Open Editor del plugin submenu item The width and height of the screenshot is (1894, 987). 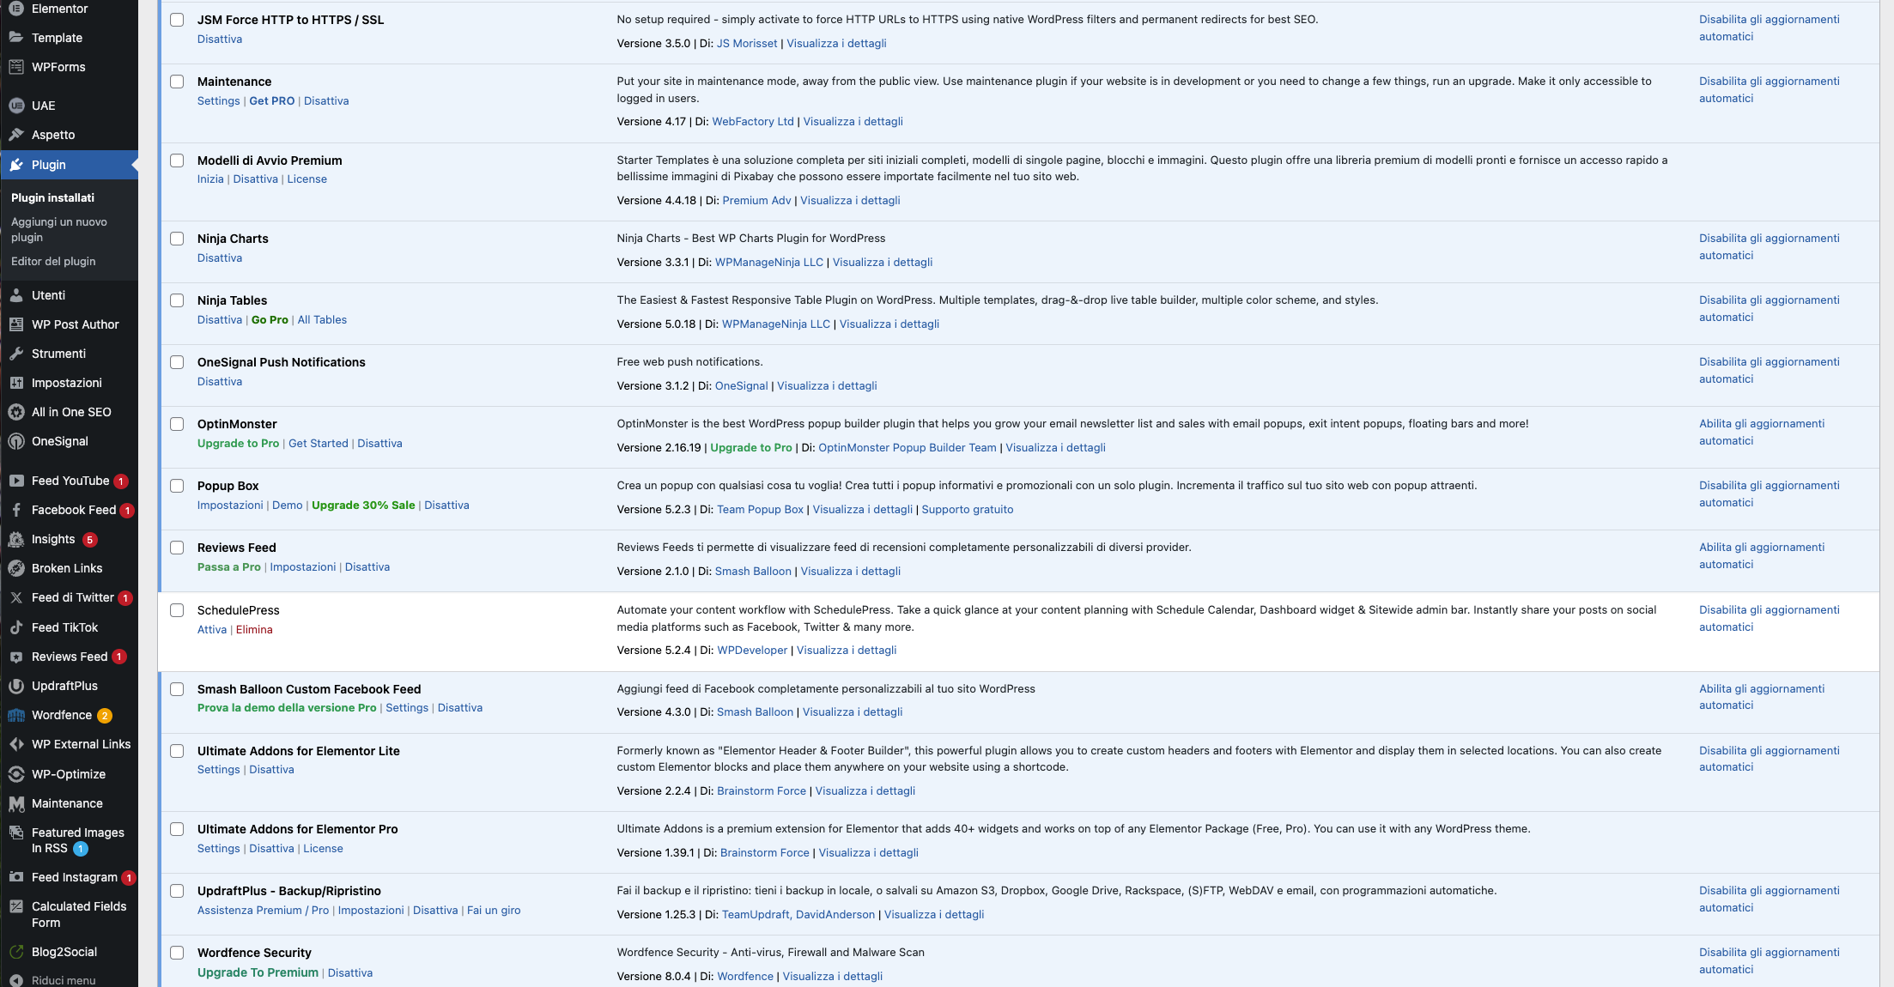[x=53, y=261]
